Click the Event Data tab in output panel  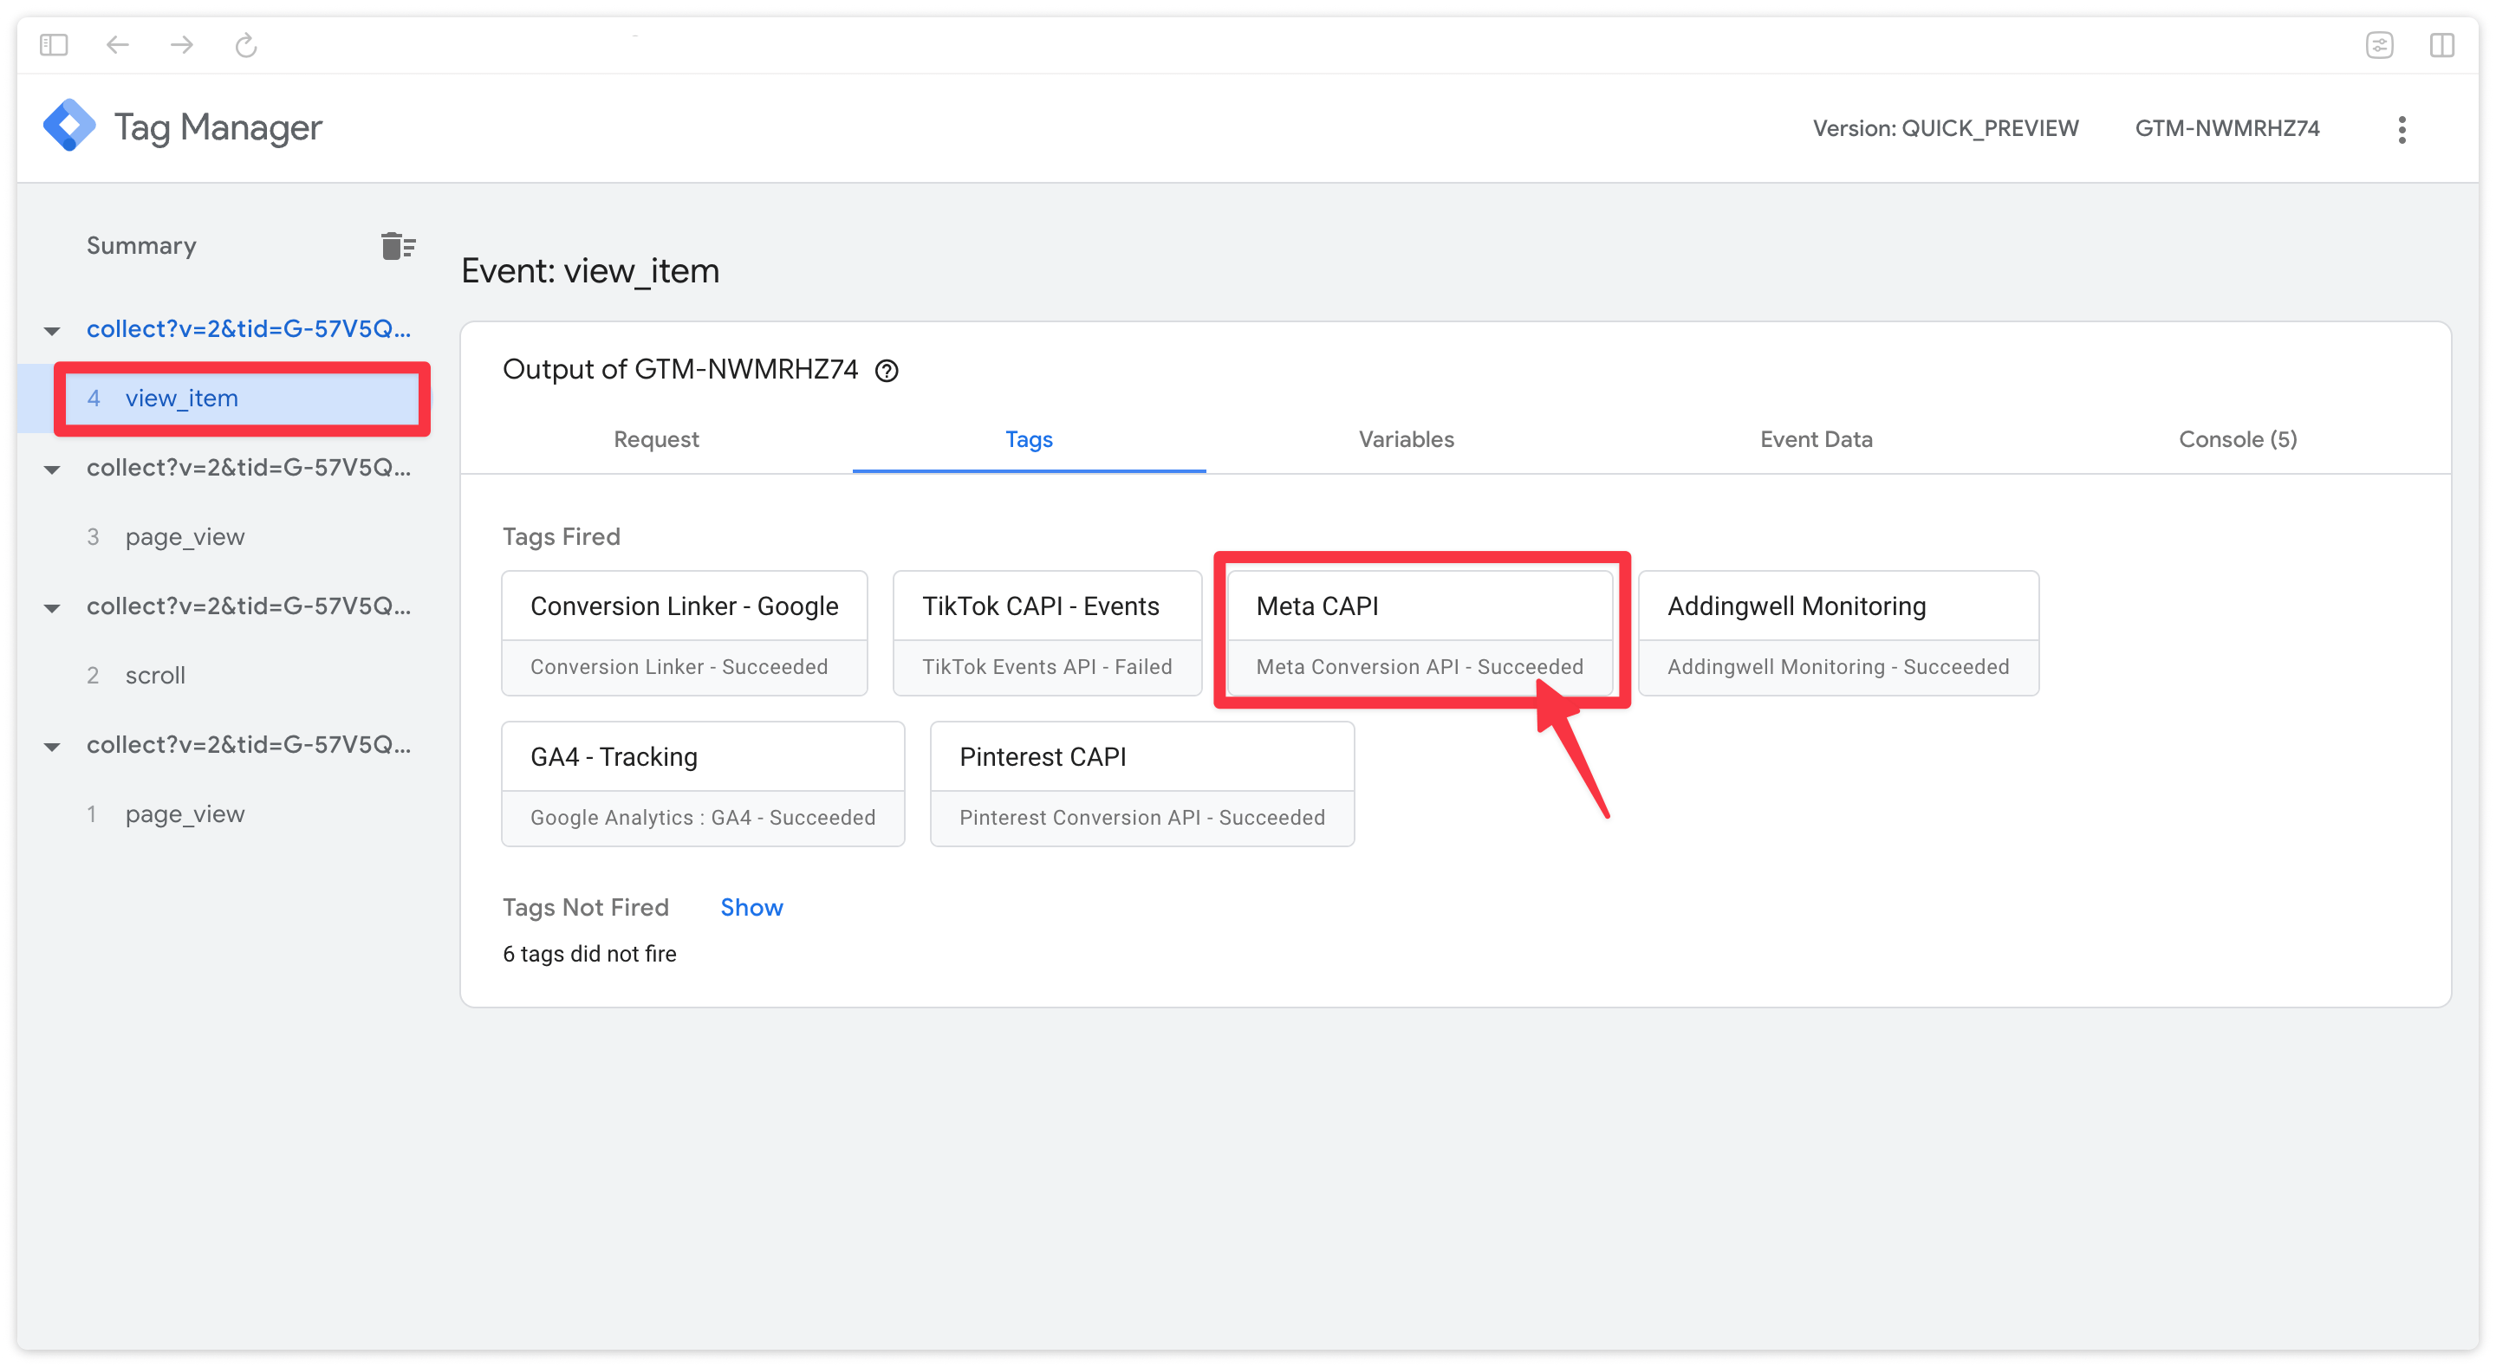point(1819,439)
